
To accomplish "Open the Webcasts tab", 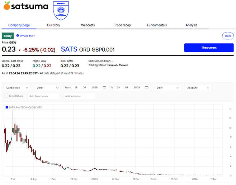I will 88,25.
